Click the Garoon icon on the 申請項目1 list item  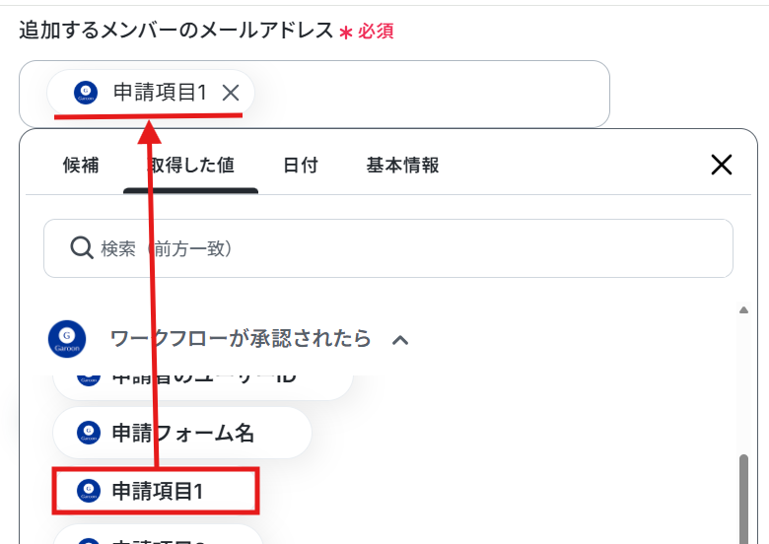tap(89, 491)
